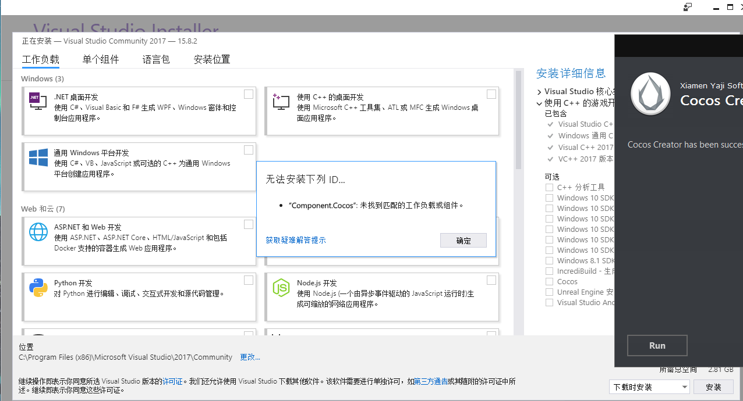Open the 语言包 tab

(155, 59)
